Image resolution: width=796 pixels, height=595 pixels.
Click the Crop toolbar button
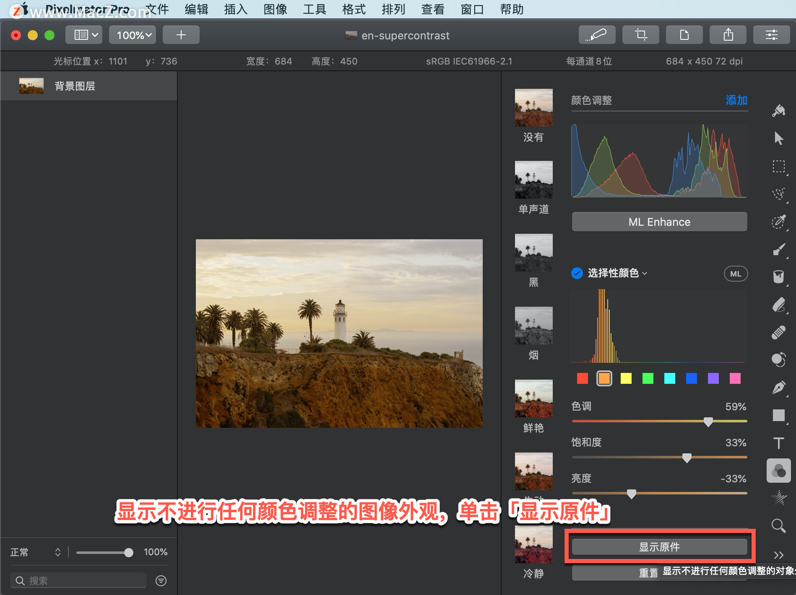[640, 35]
